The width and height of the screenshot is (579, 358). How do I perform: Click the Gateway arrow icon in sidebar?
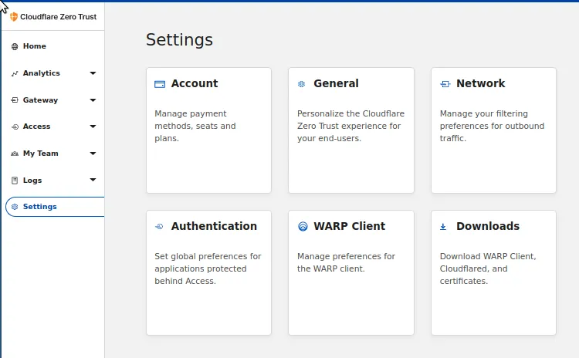pyautogui.click(x=15, y=100)
